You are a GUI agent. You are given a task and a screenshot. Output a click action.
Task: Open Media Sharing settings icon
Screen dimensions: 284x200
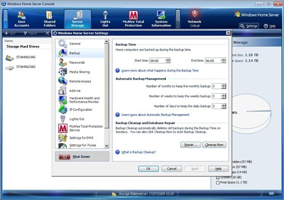coord(63,72)
